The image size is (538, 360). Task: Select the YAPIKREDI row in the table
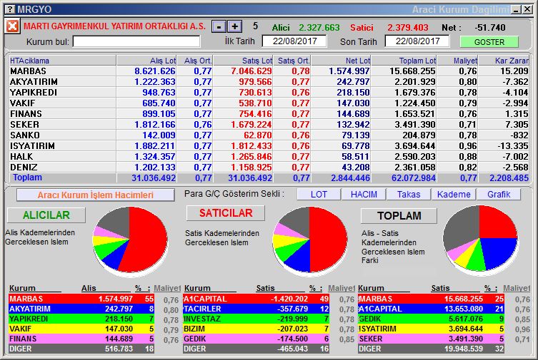coord(269,93)
